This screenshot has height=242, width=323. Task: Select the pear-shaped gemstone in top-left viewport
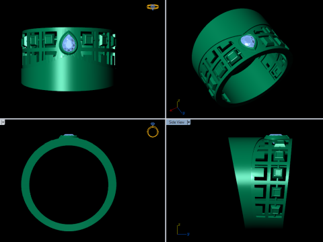coord(69,43)
